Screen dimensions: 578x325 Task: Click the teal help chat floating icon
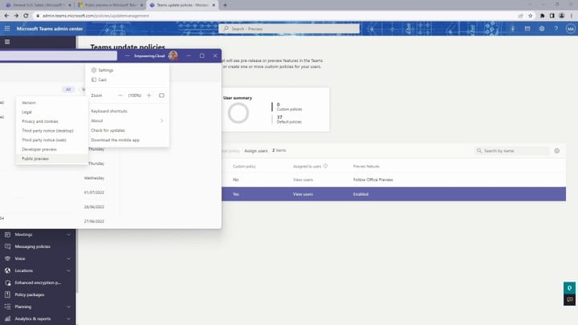(569, 288)
